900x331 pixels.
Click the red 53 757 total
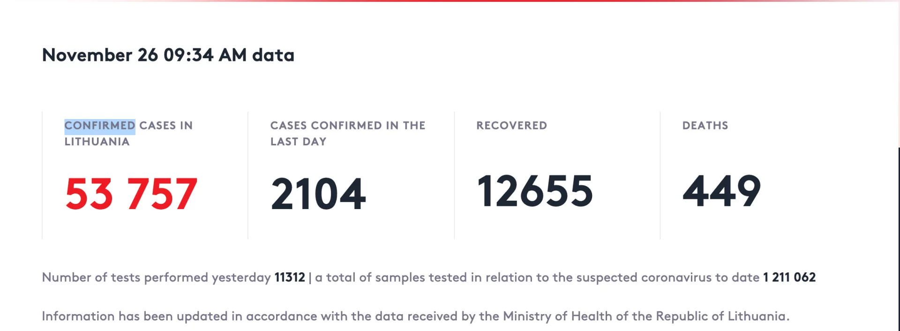131,193
